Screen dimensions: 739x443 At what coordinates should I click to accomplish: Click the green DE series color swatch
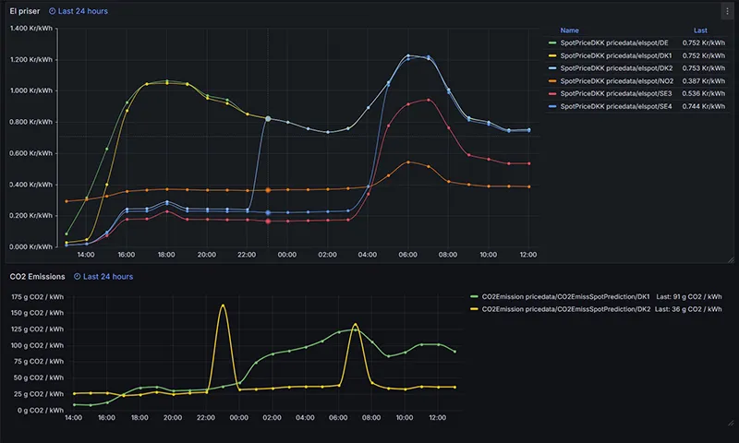552,42
